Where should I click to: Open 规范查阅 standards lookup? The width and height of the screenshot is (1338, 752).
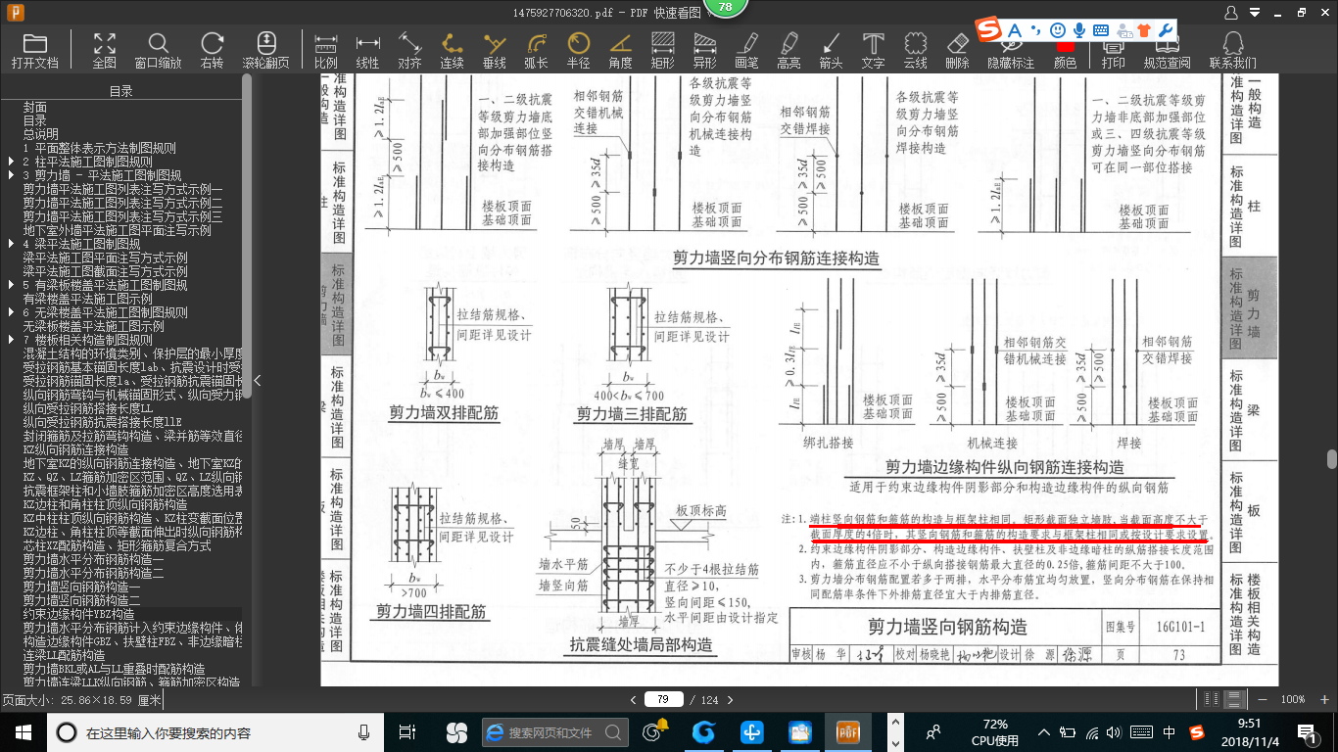(x=1167, y=54)
